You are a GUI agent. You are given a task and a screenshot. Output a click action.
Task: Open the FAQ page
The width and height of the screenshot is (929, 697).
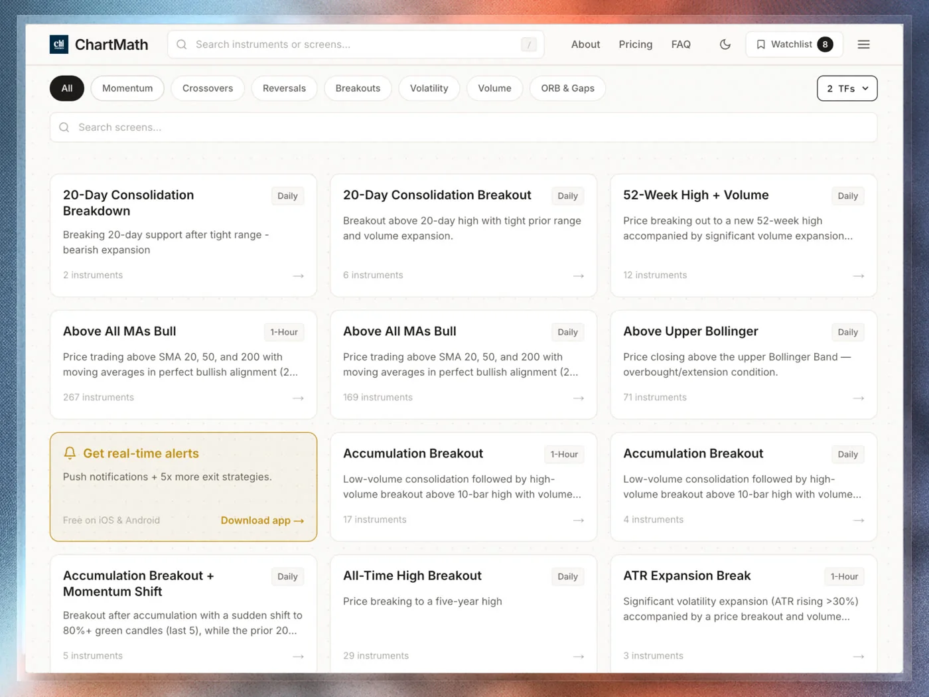[681, 44]
